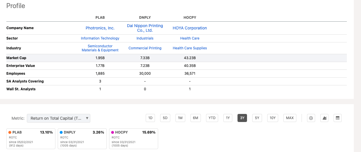Open the Metric dropdown
Viewport: 361px width, 152px height.
click(59, 118)
